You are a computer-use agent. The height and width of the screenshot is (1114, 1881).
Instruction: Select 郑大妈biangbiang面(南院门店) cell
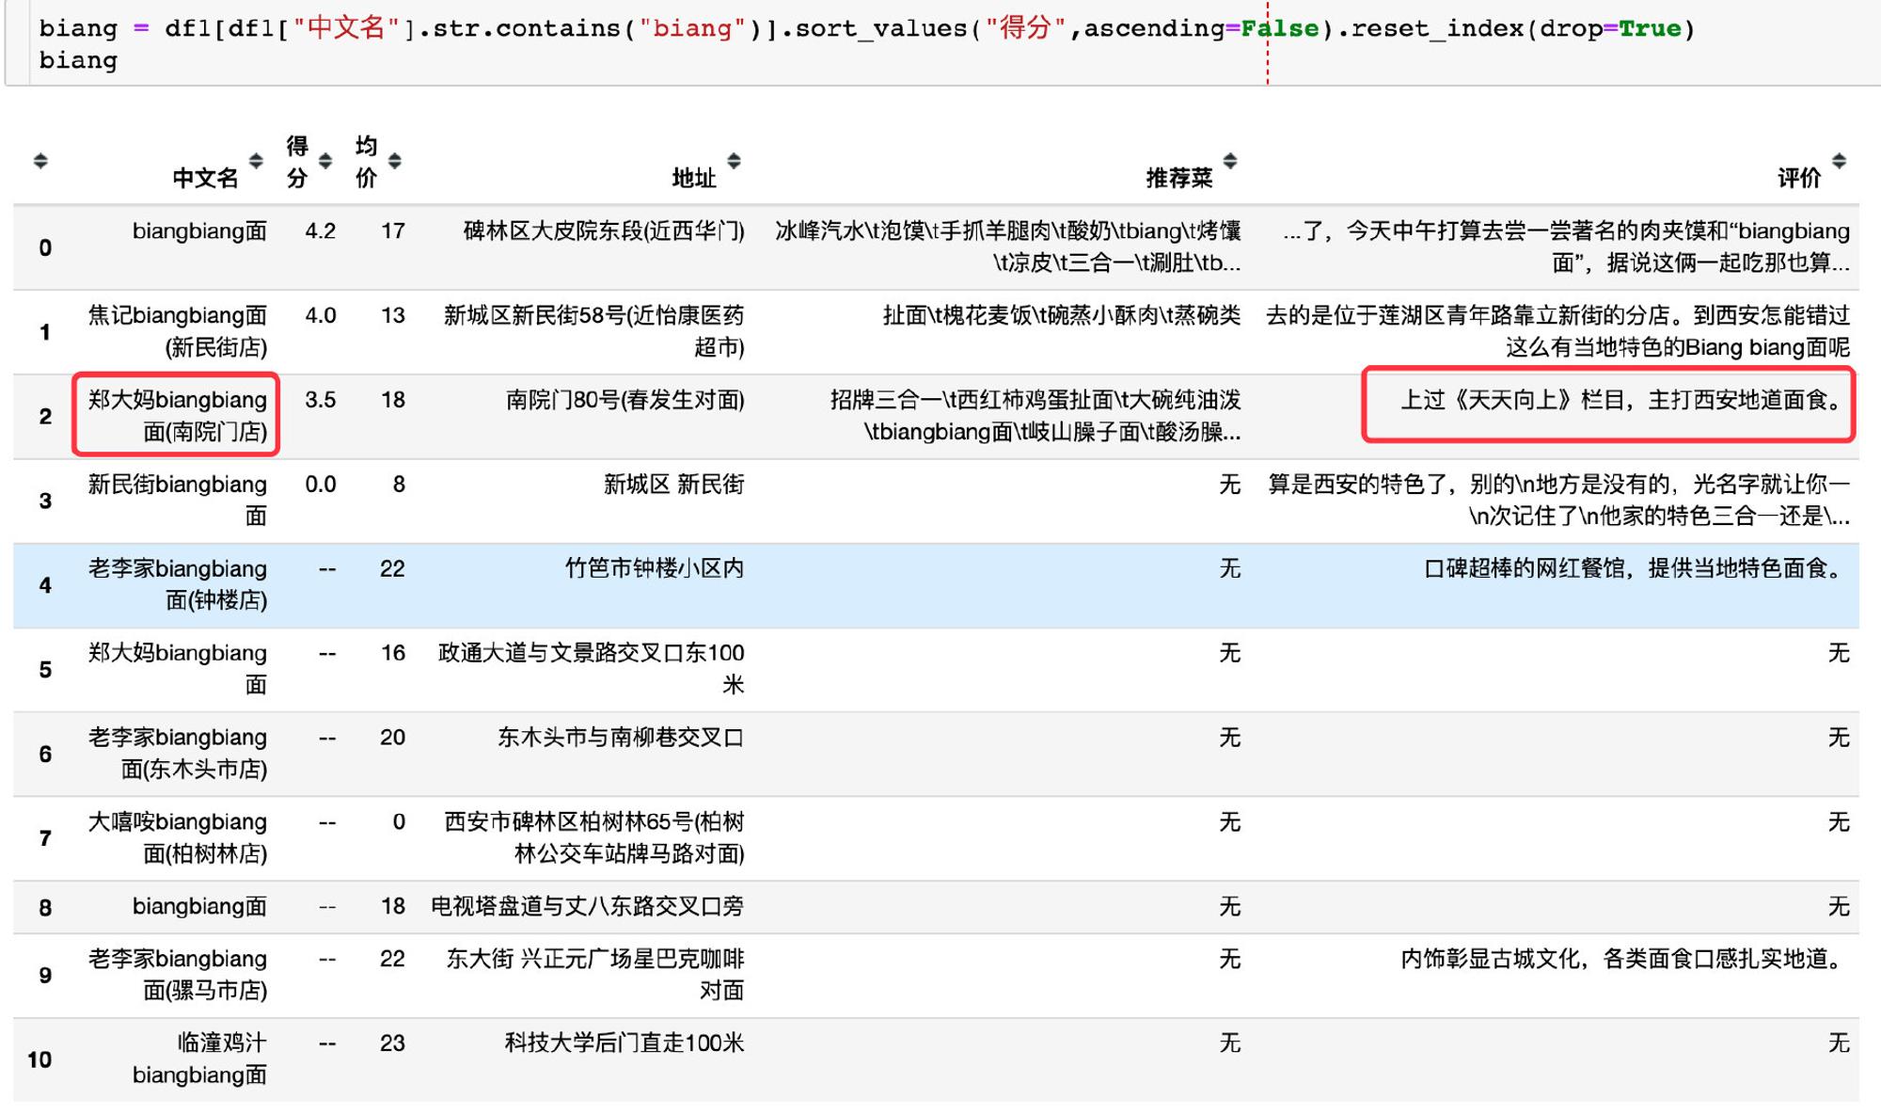pyautogui.click(x=178, y=416)
